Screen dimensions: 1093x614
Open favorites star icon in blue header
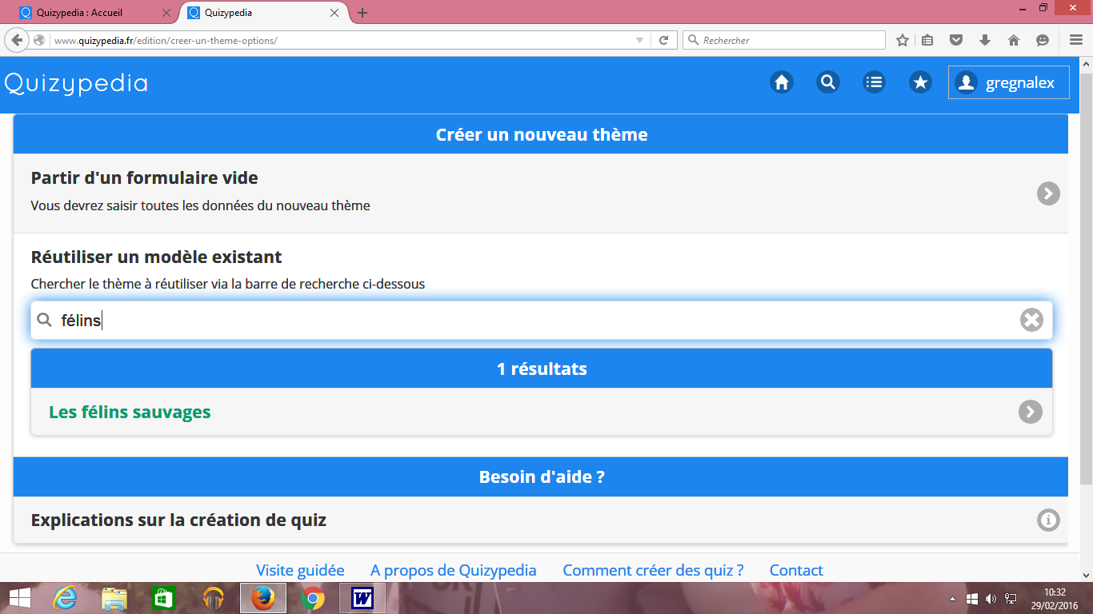pyautogui.click(x=920, y=82)
